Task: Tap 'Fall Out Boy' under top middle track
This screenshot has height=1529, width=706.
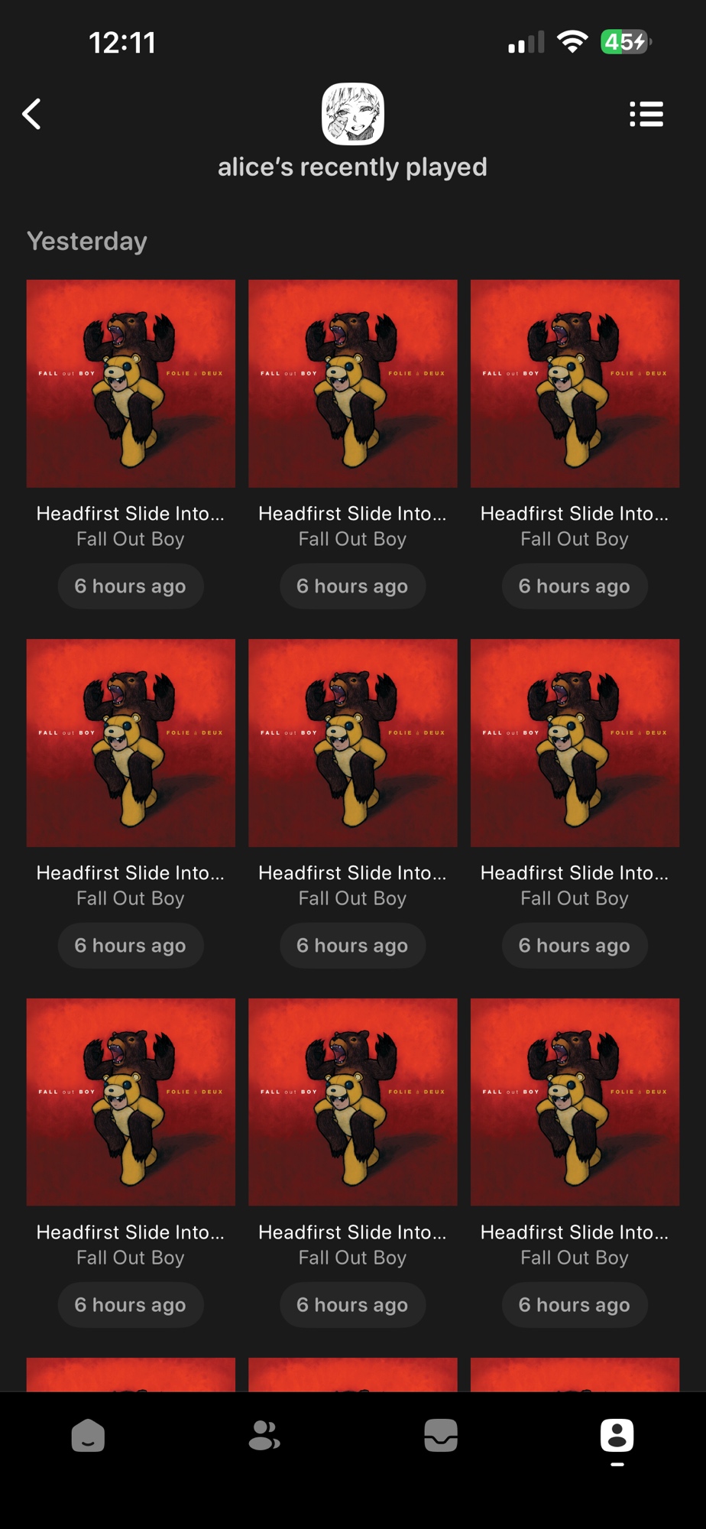Action: (x=352, y=539)
